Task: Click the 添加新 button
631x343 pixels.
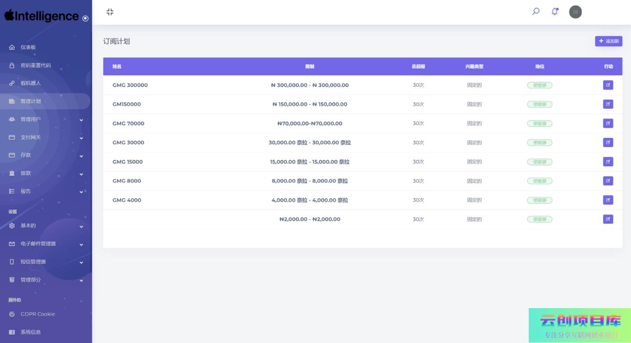Action: pyautogui.click(x=608, y=41)
